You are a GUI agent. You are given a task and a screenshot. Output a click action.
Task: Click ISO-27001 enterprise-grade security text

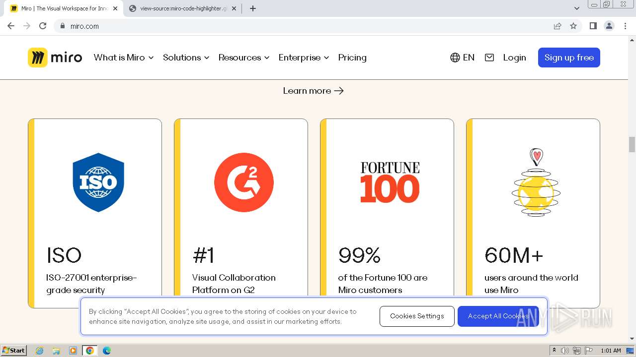point(91,284)
